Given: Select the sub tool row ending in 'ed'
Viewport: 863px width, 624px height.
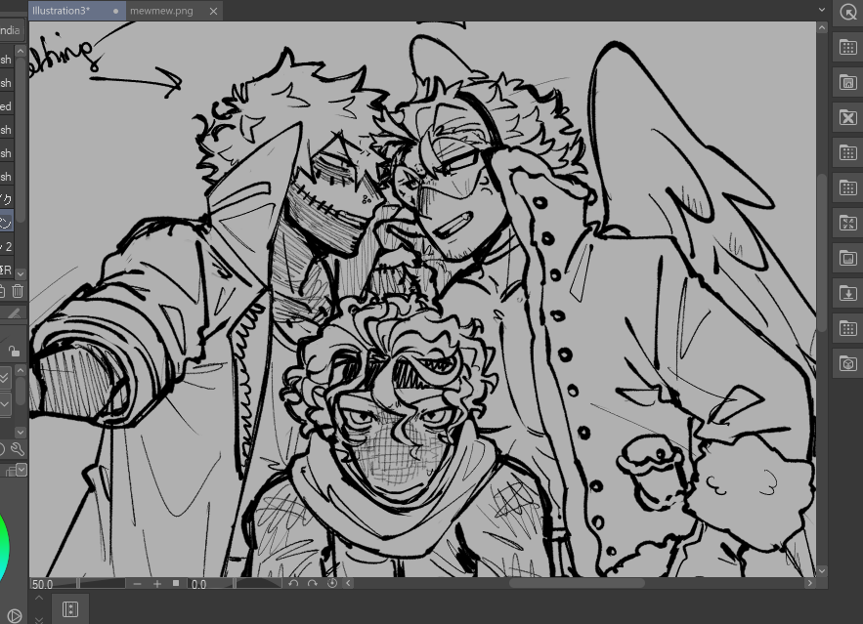Looking at the screenshot, I should [7, 106].
